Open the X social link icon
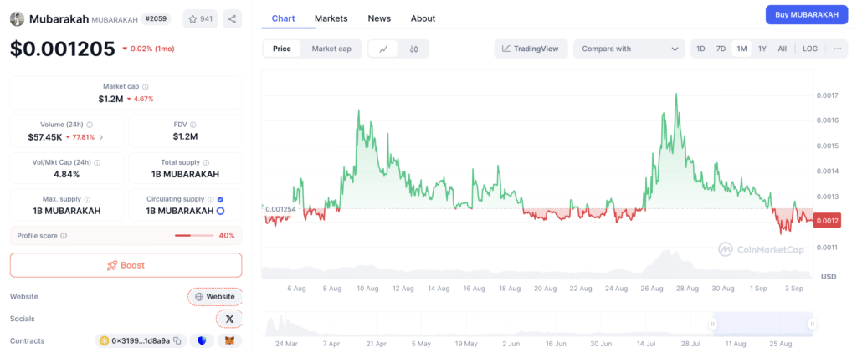 coord(229,319)
